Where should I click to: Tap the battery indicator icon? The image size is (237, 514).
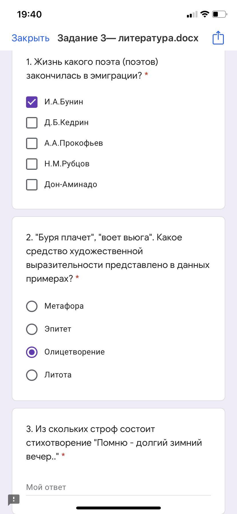(219, 14)
